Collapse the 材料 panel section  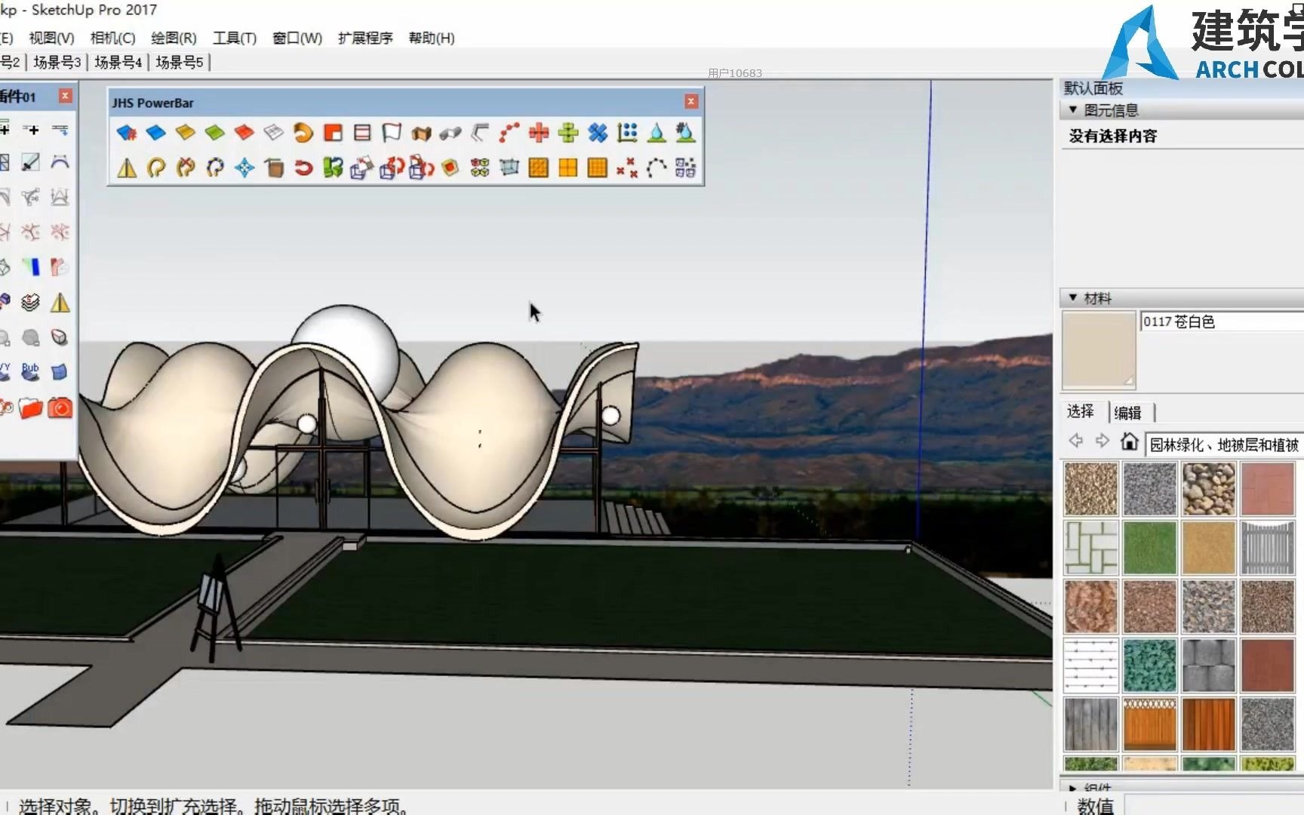(x=1074, y=298)
